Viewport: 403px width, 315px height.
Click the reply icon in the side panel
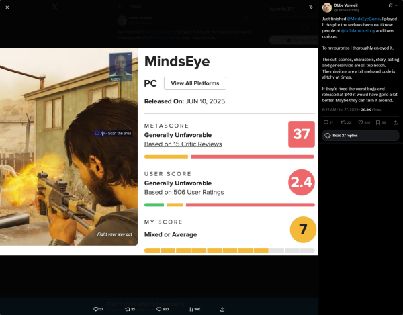click(x=326, y=122)
